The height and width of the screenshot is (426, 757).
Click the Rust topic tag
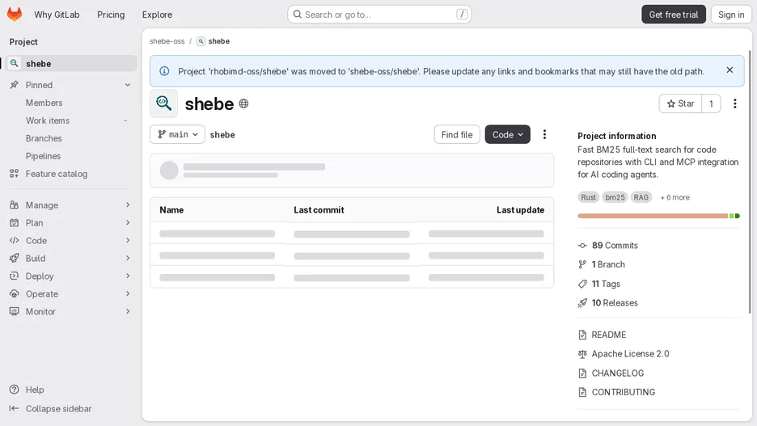(588, 197)
